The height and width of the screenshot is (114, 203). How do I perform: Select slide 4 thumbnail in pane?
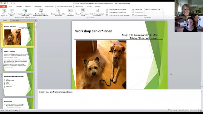point(18,103)
